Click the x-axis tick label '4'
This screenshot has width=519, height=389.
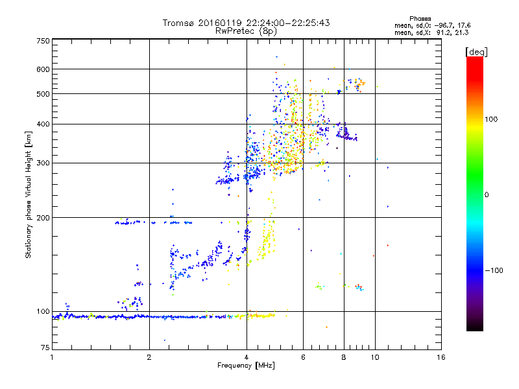tap(247, 357)
